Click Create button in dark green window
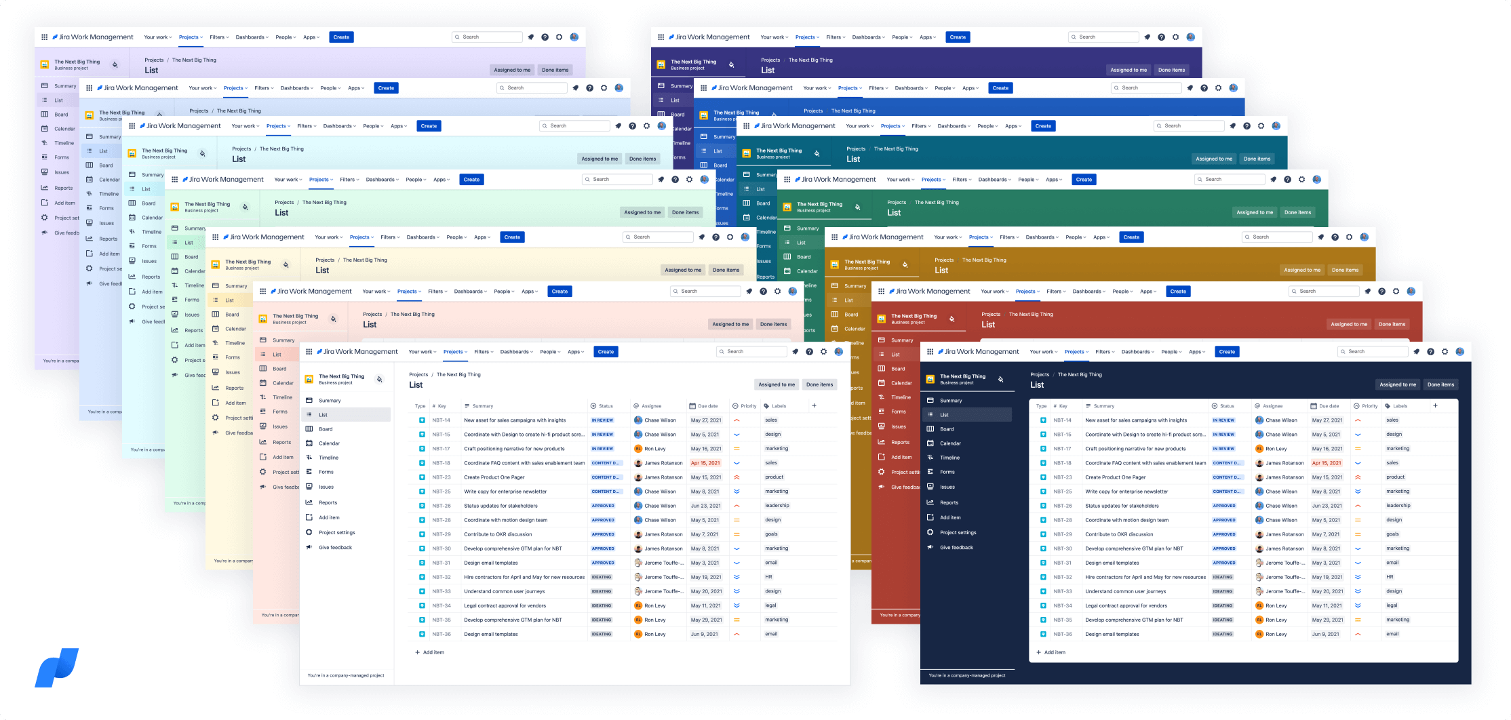Viewport: 1511px width, 720px height. tap(1084, 180)
